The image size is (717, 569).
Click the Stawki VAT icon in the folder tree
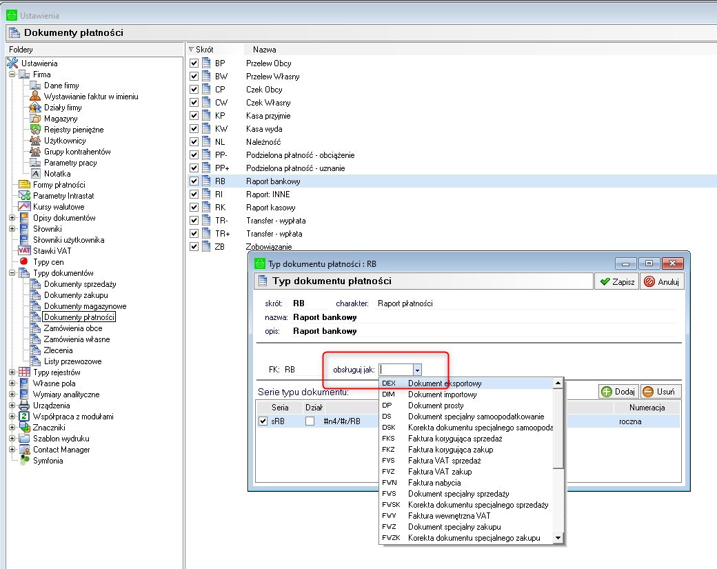pos(24,250)
